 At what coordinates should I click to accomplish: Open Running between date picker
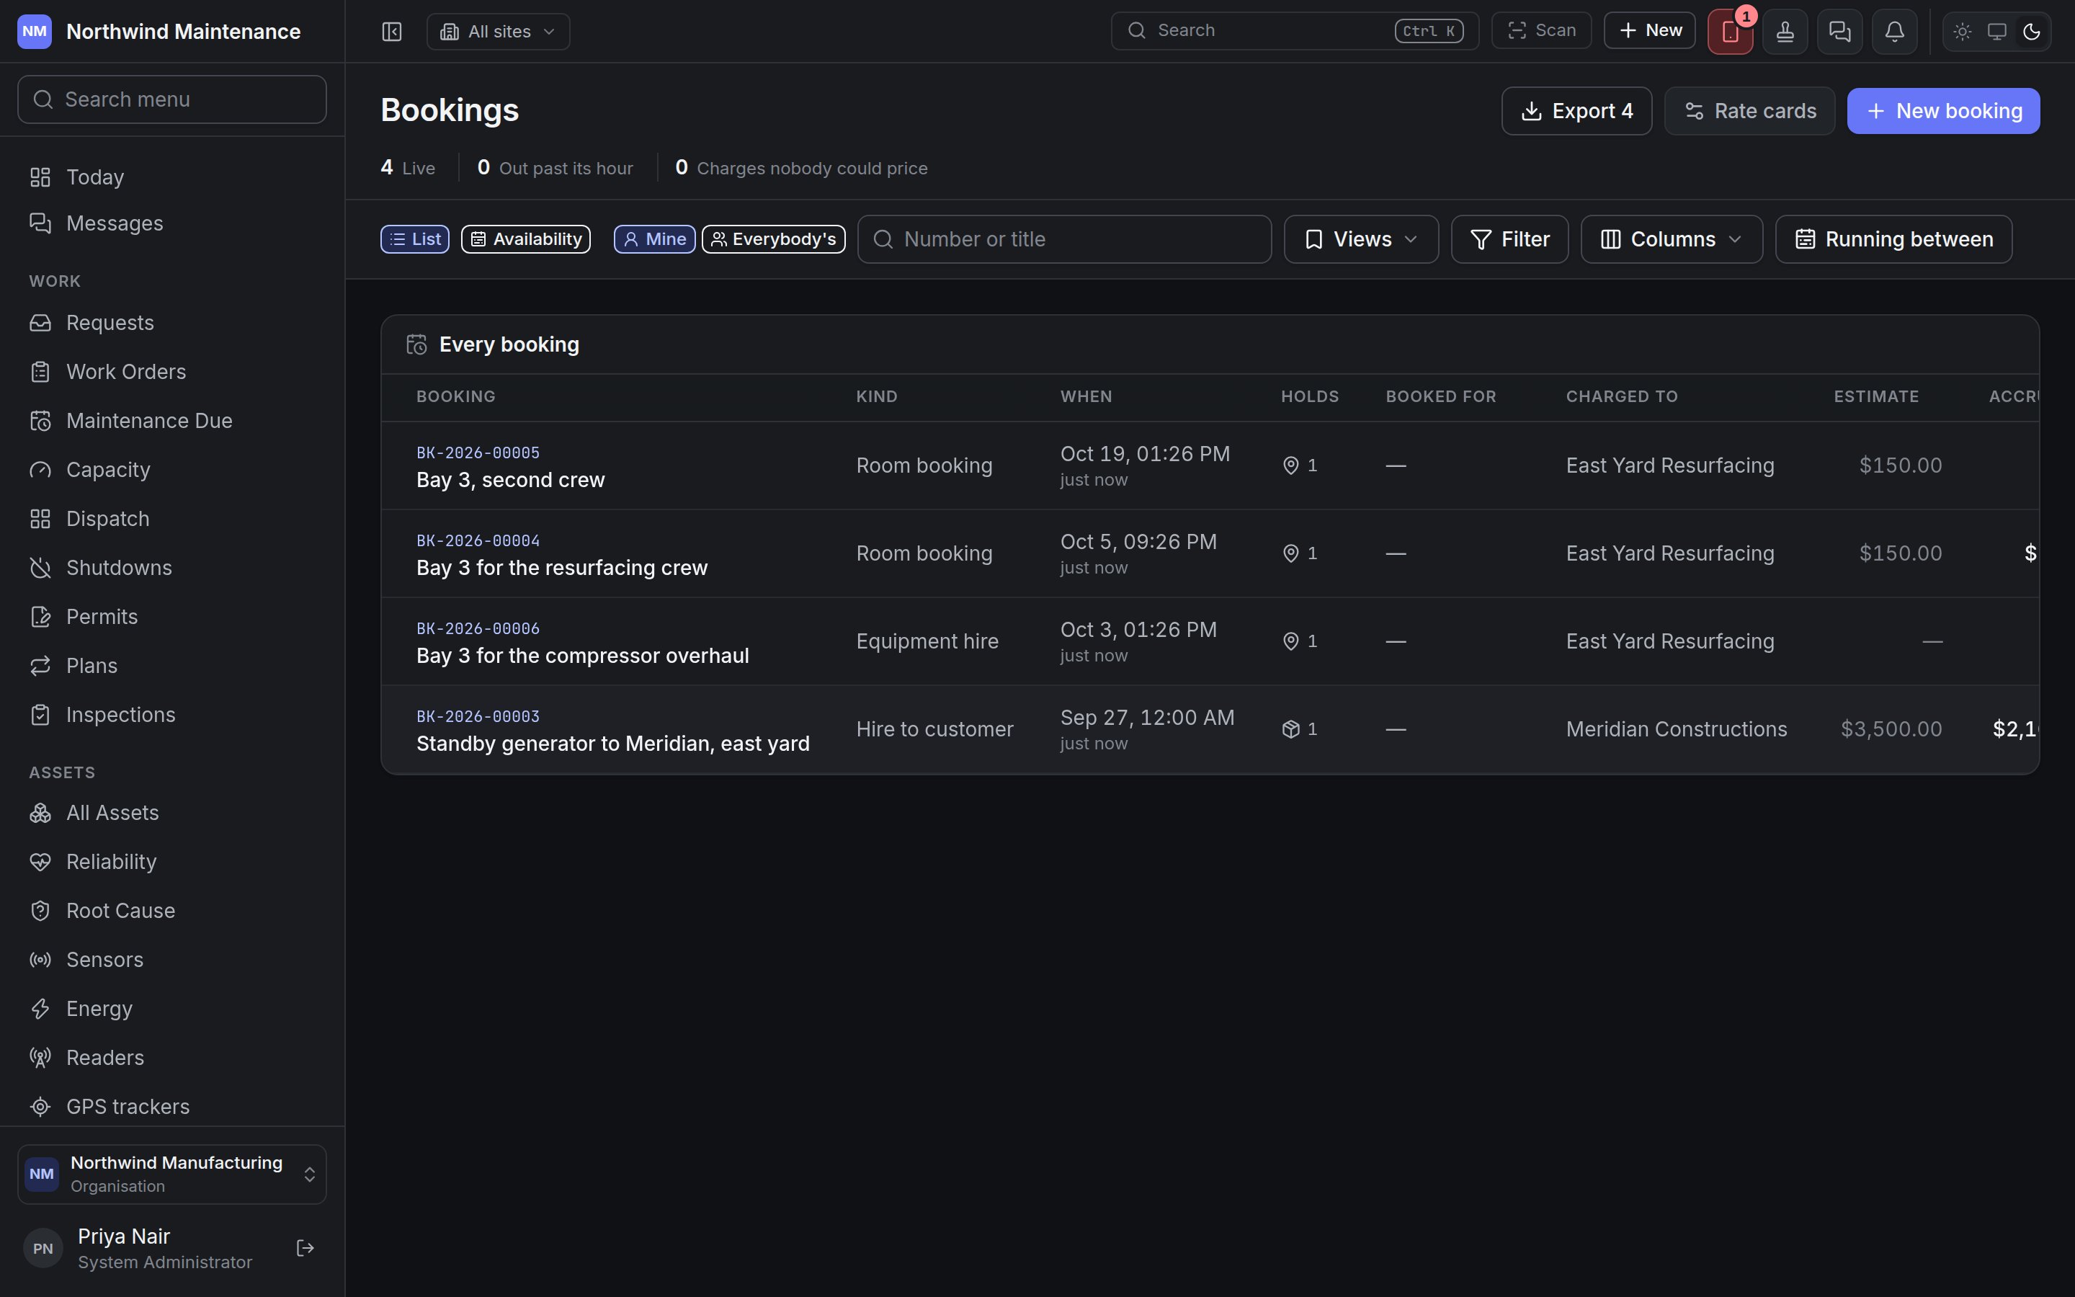click(1893, 239)
